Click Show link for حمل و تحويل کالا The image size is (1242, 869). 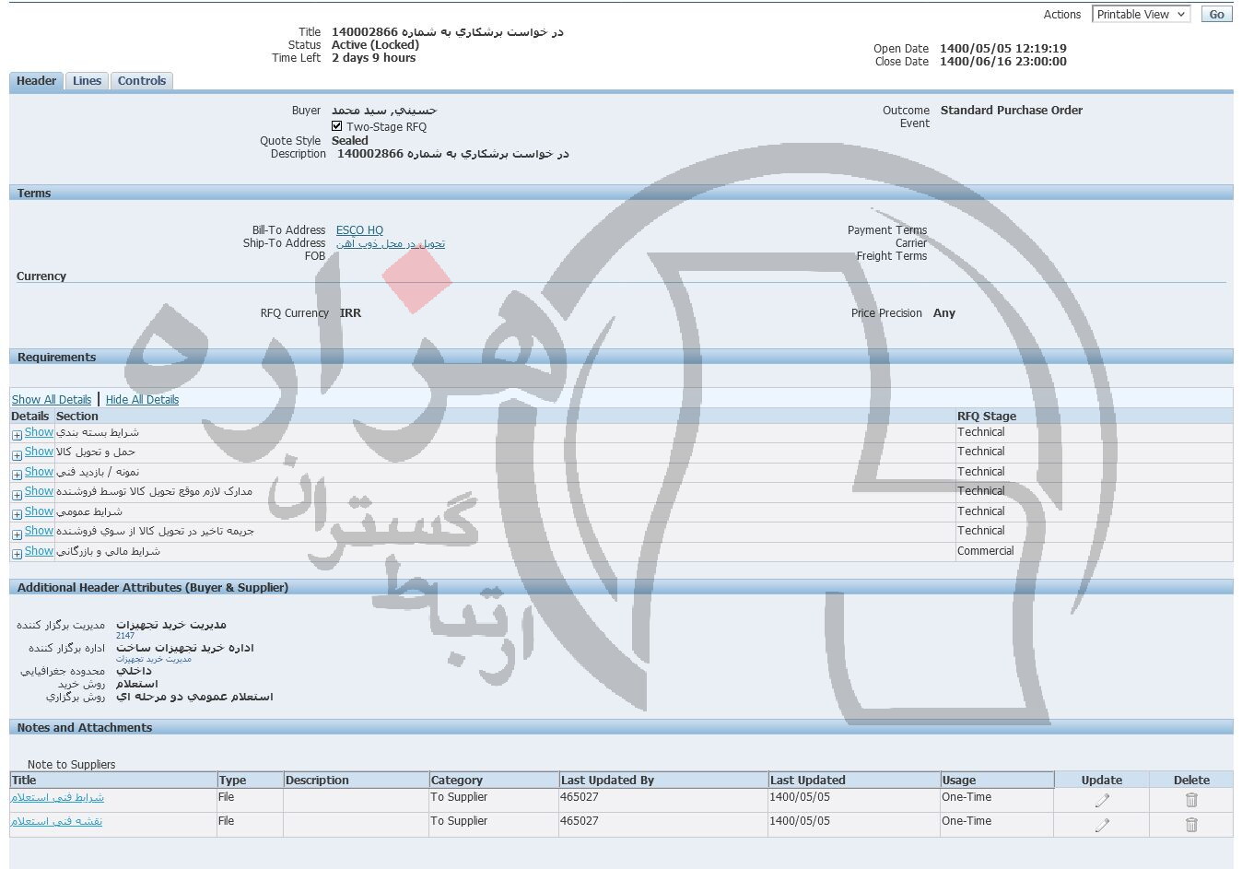tap(39, 452)
